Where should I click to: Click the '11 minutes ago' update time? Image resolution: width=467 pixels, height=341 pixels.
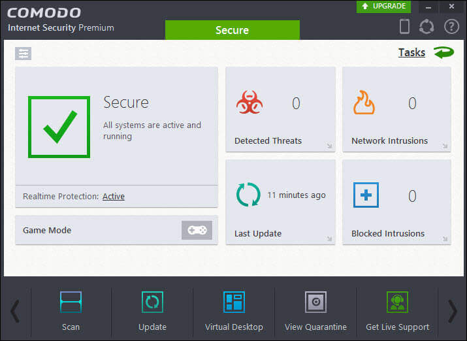[297, 195]
